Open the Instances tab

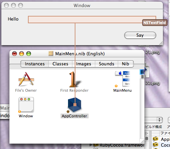35,64
